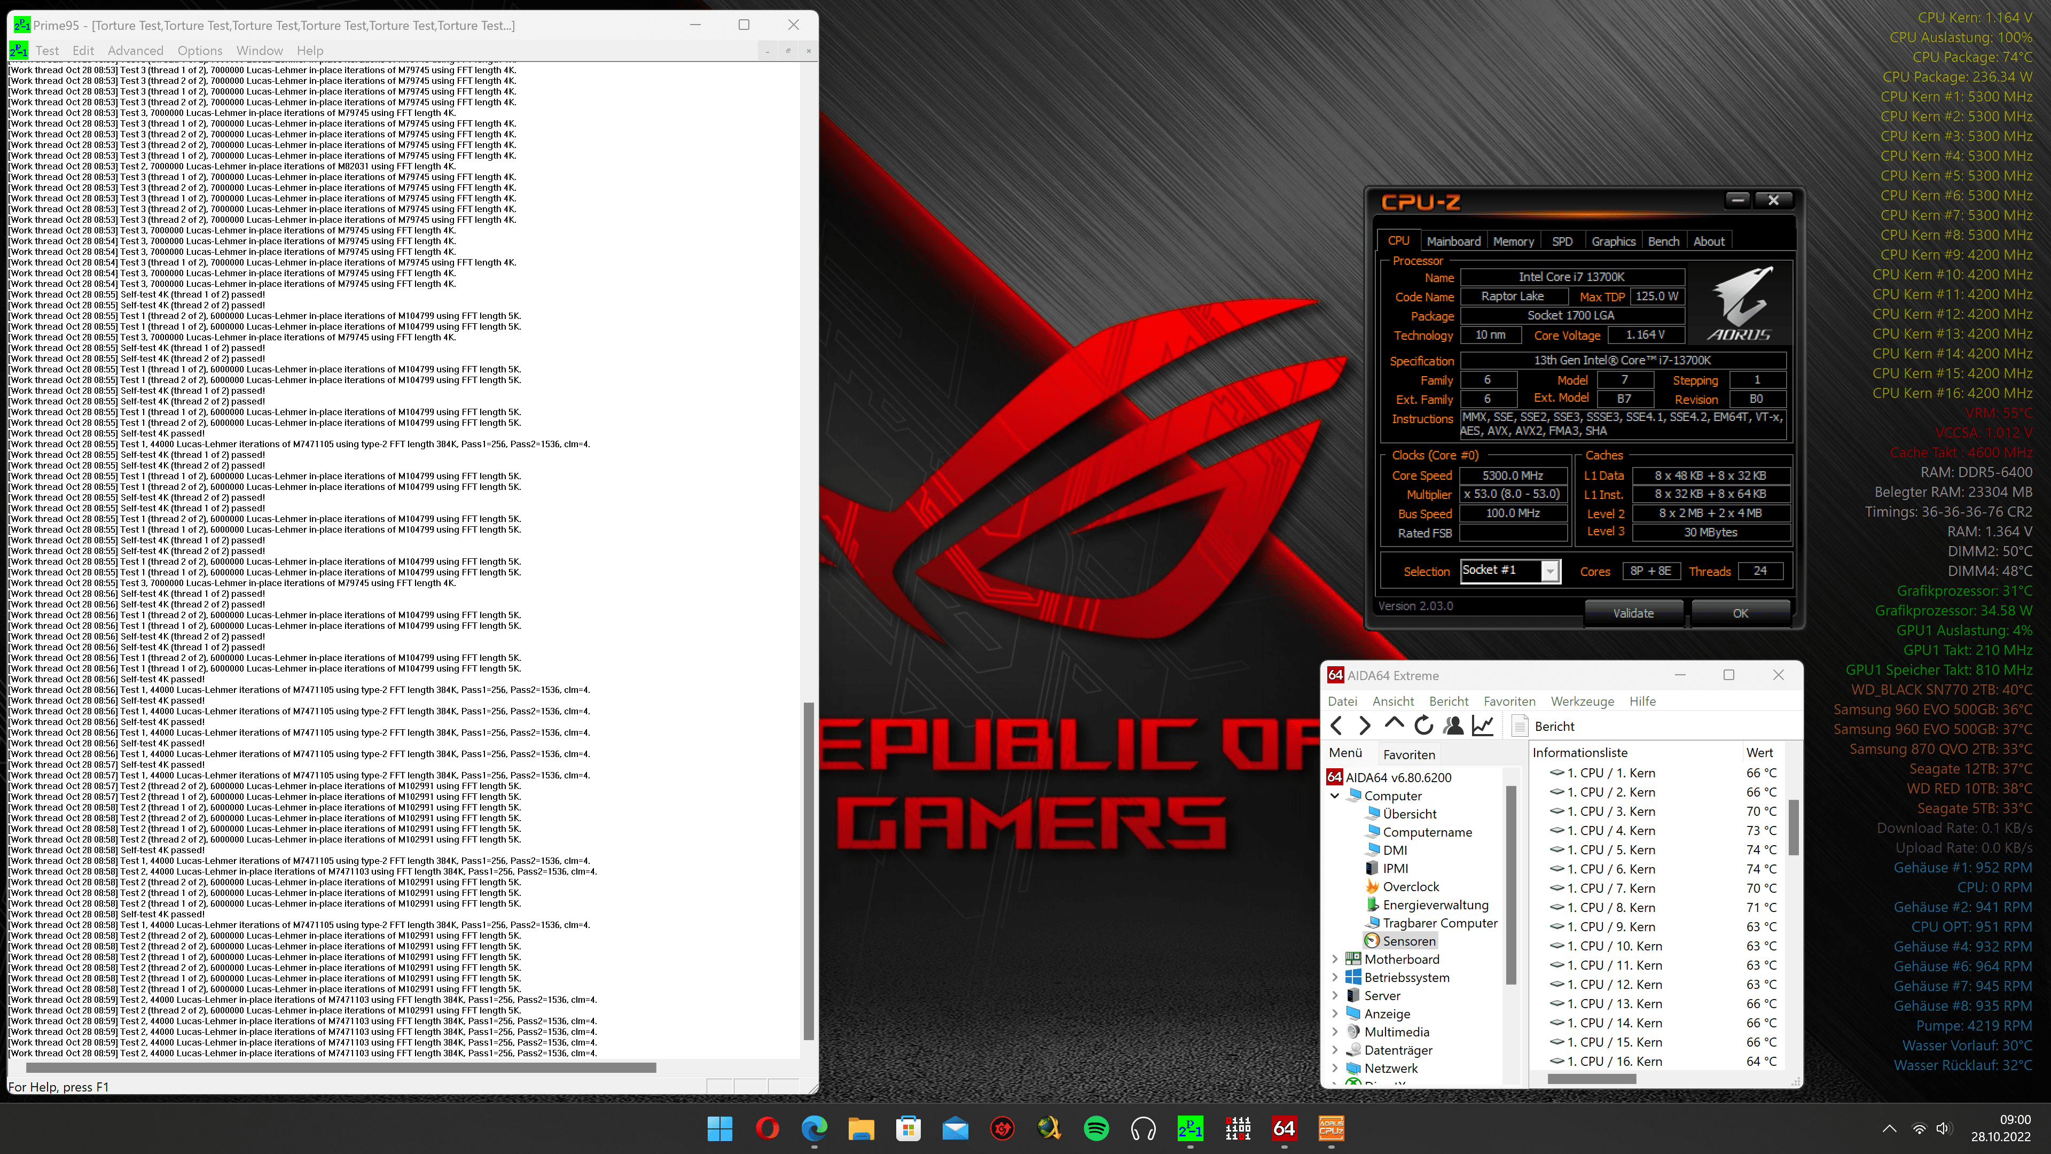Screen dimensions: 2051x1154
Task: Go back with AIDA64 left arrow
Action: (1337, 726)
